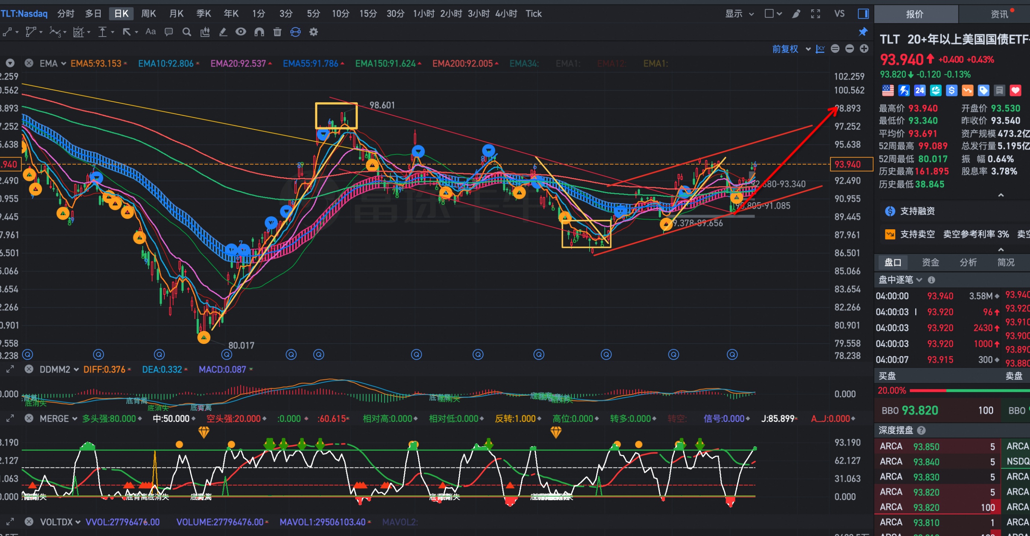Click the plus zoom-in chart icon
Viewport: 1030px width, 536px height.
pos(864,49)
